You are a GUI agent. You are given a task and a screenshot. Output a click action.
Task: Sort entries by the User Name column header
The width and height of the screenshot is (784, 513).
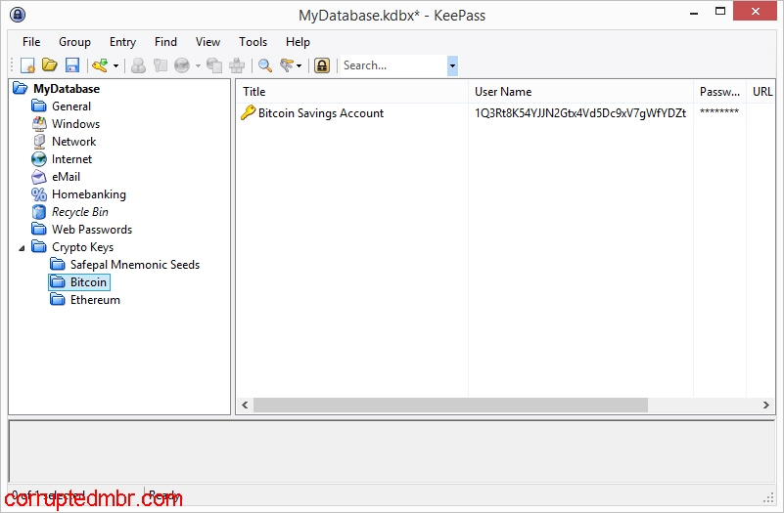[580, 92]
